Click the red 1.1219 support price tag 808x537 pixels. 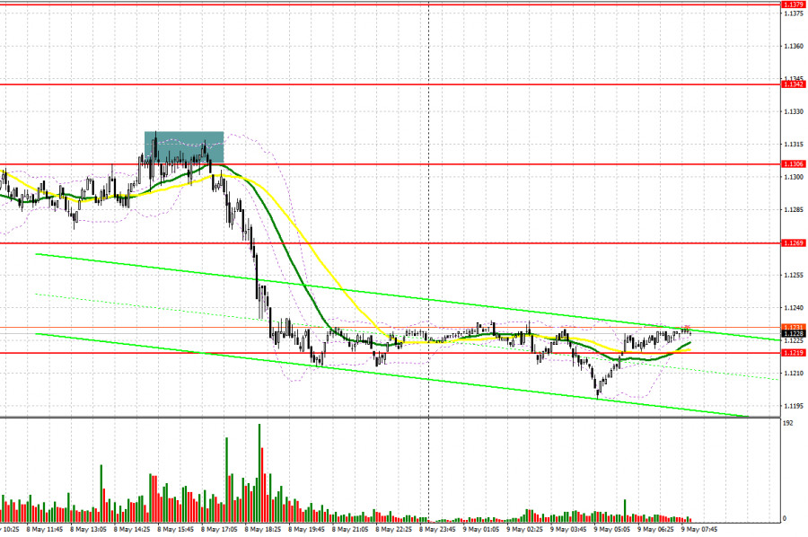(793, 353)
